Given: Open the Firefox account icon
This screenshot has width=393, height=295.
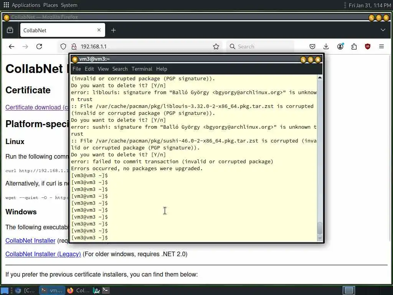Looking at the screenshot, I should [340, 46].
